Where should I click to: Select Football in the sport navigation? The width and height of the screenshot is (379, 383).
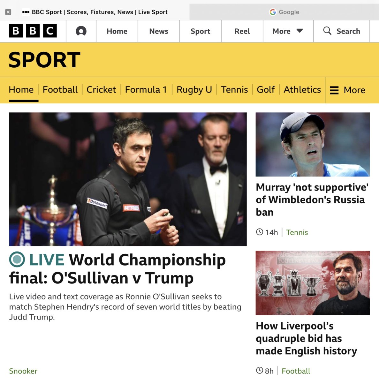(60, 90)
